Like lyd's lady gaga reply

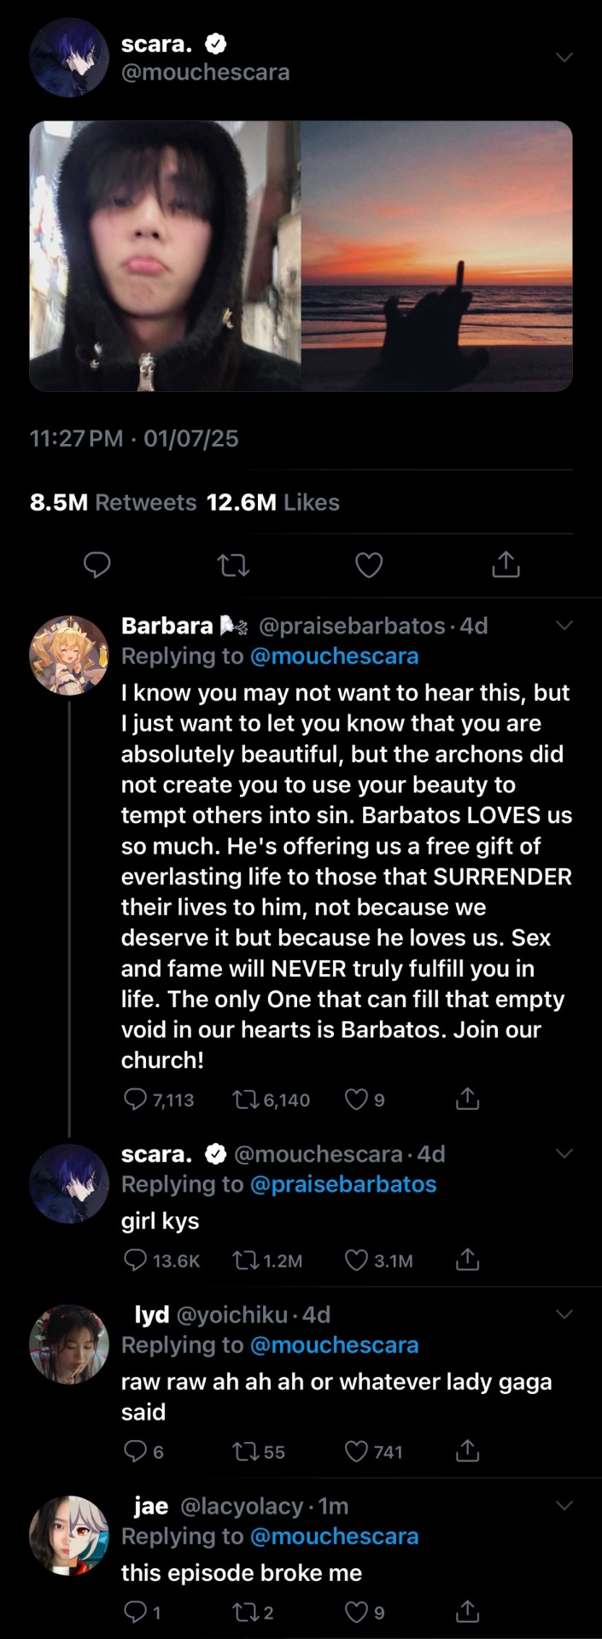tap(356, 1451)
